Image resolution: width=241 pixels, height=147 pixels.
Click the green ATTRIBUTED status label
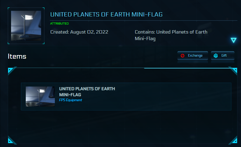[x=59, y=23]
